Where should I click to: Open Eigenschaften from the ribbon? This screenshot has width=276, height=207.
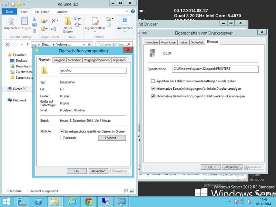pos(95,23)
